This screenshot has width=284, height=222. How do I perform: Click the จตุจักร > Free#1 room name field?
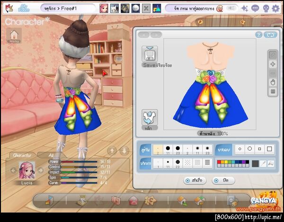[68, 9]
